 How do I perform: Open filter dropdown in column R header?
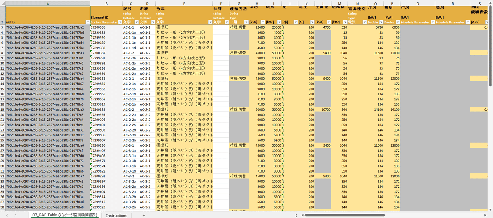(x=467, y=22)
